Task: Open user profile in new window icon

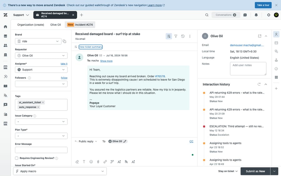Action: [259, 36]
